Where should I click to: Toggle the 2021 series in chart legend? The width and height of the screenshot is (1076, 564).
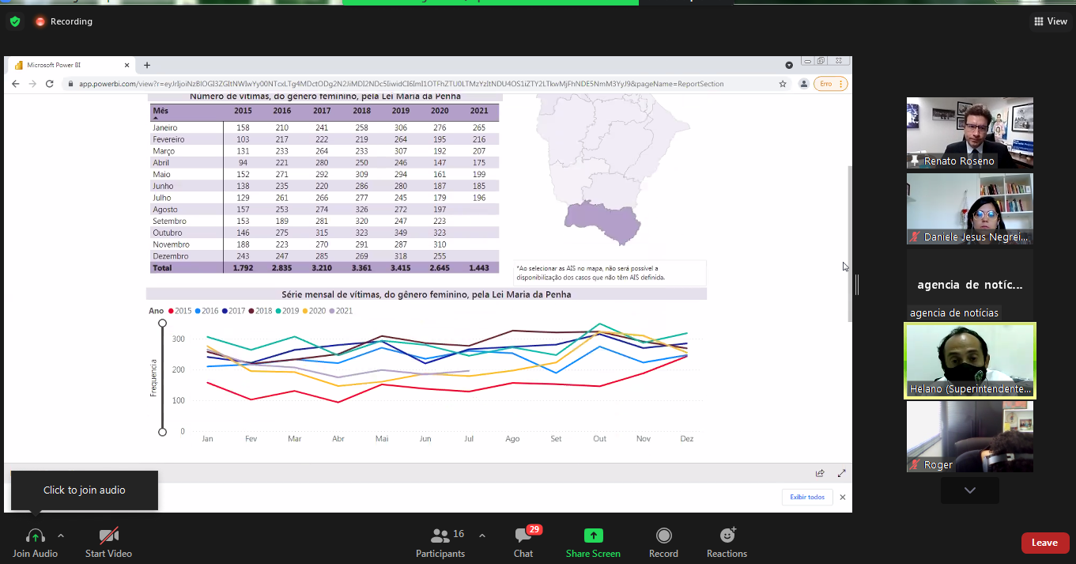pos(340,311)
